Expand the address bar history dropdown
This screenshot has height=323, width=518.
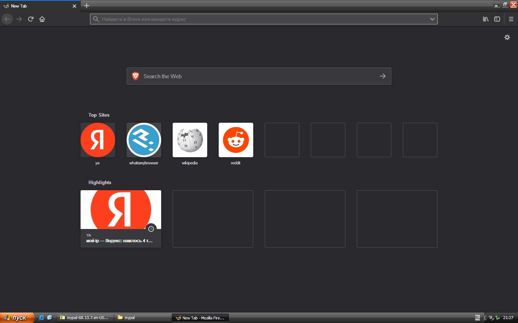(432, 19)
